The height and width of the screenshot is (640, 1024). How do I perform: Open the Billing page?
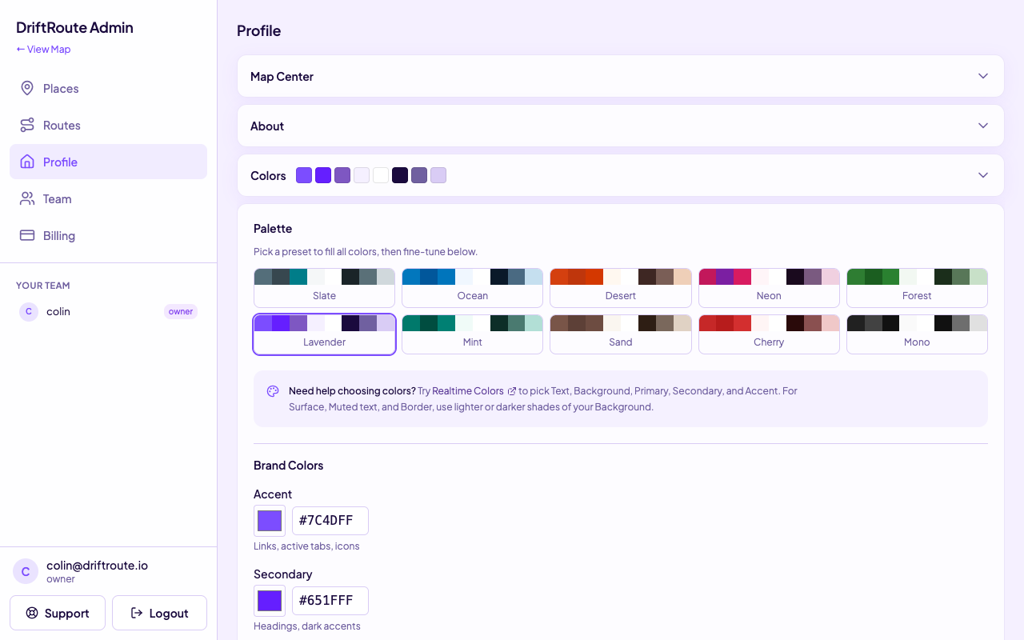point(108,235)
